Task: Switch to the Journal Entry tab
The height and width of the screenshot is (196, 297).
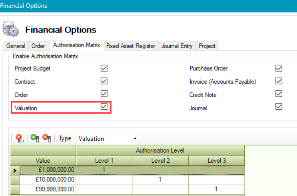Action: click(177, 46)
